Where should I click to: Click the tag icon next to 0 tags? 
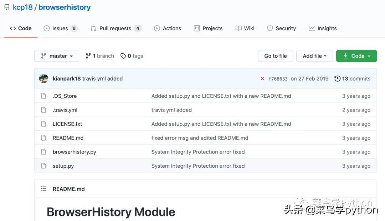[x=123, y=56]
